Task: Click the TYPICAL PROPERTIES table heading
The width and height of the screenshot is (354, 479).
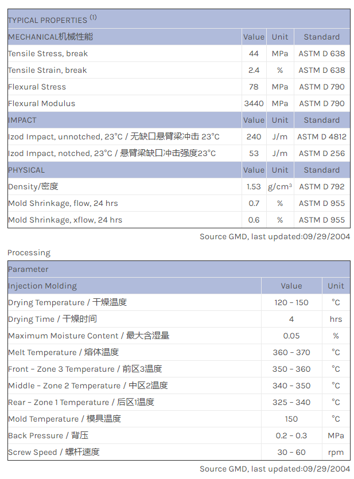Action: point(47,20)
